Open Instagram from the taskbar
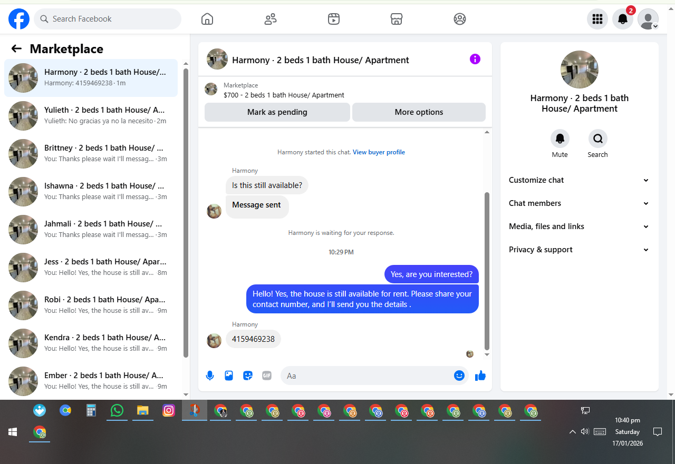 pyautogui.click(x=169, y=410)
